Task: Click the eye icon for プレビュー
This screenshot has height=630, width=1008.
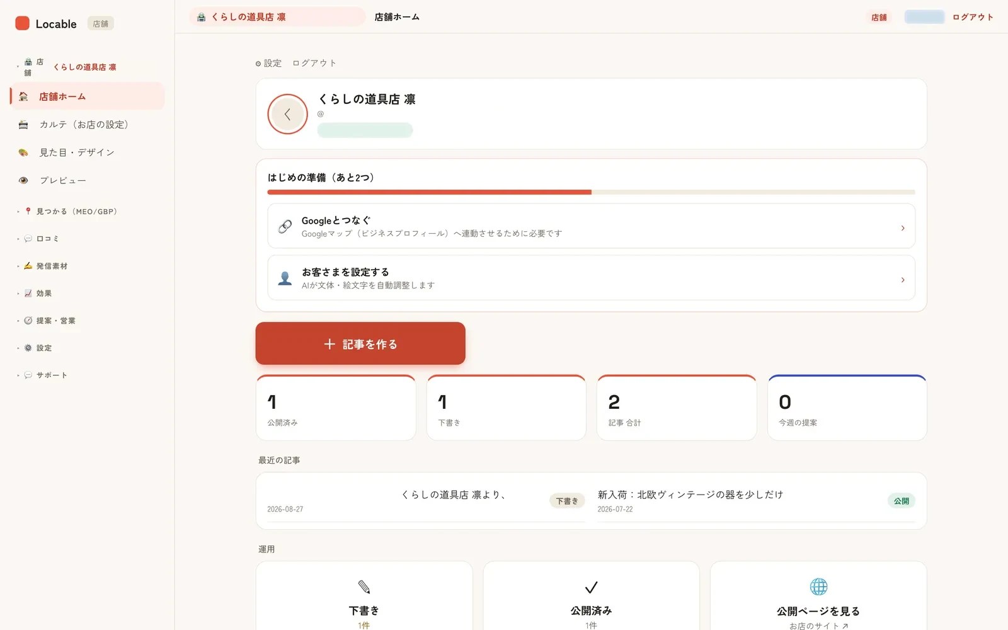Action: 23,180
